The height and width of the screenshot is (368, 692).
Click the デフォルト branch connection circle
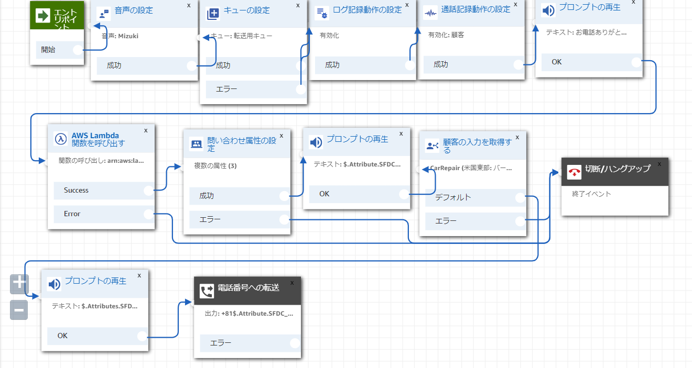520,198
